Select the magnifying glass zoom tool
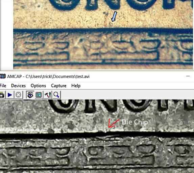This screenshot has width=194, height=173. click(x=56, y=95)
